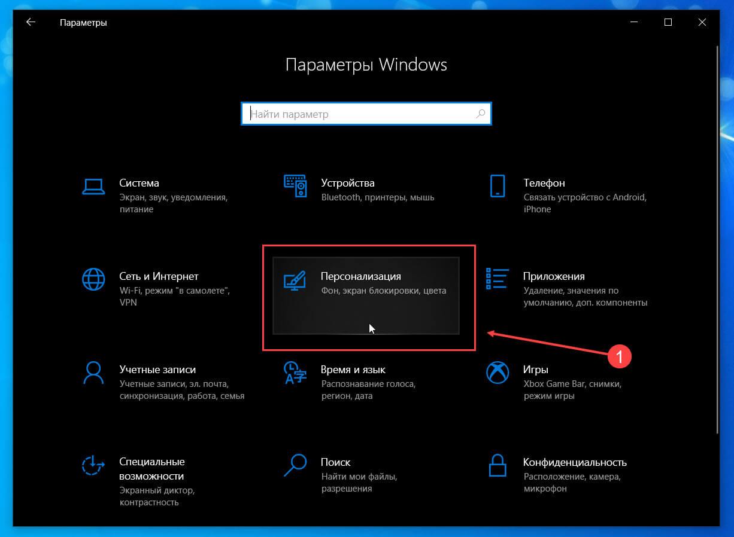Click the text 'Связать устройство с Android, iPhone'
The width and height of the screenshot is (734, 537).
pos(585,203)
